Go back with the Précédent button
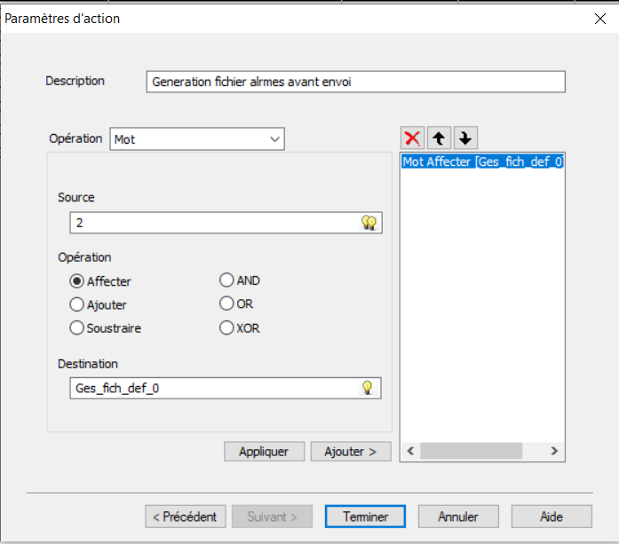 click(x=186, y=516)
